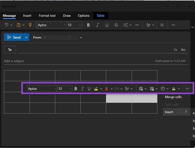This screenshot has height=148, width=195.
Task: Click the Send button
Action: coord(14,37)
